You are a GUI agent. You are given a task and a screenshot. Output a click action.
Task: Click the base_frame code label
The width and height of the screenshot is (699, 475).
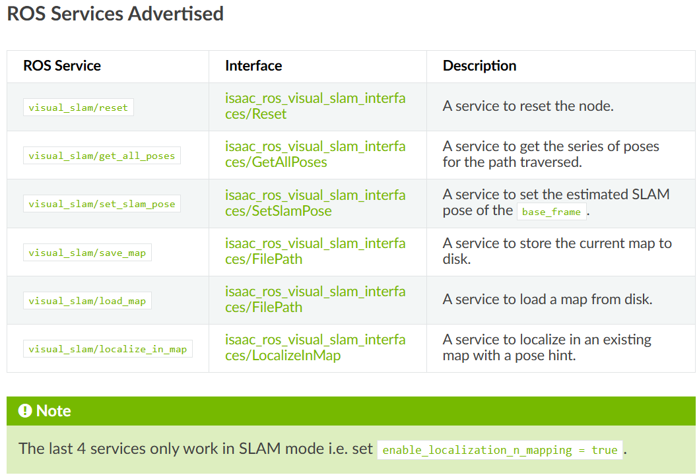(551, 212)
